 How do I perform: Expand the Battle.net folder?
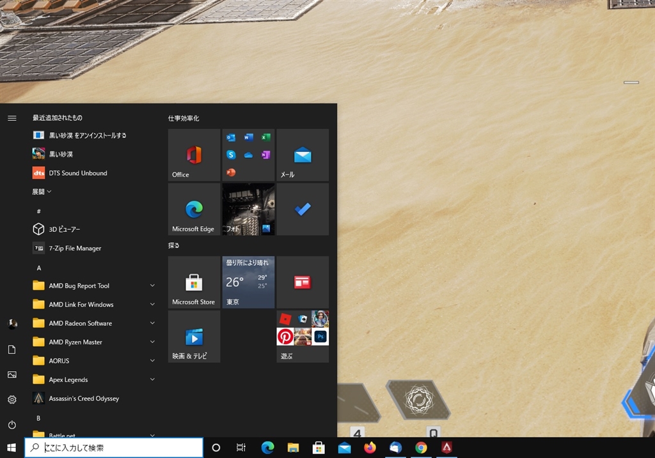tap(94, 434)
